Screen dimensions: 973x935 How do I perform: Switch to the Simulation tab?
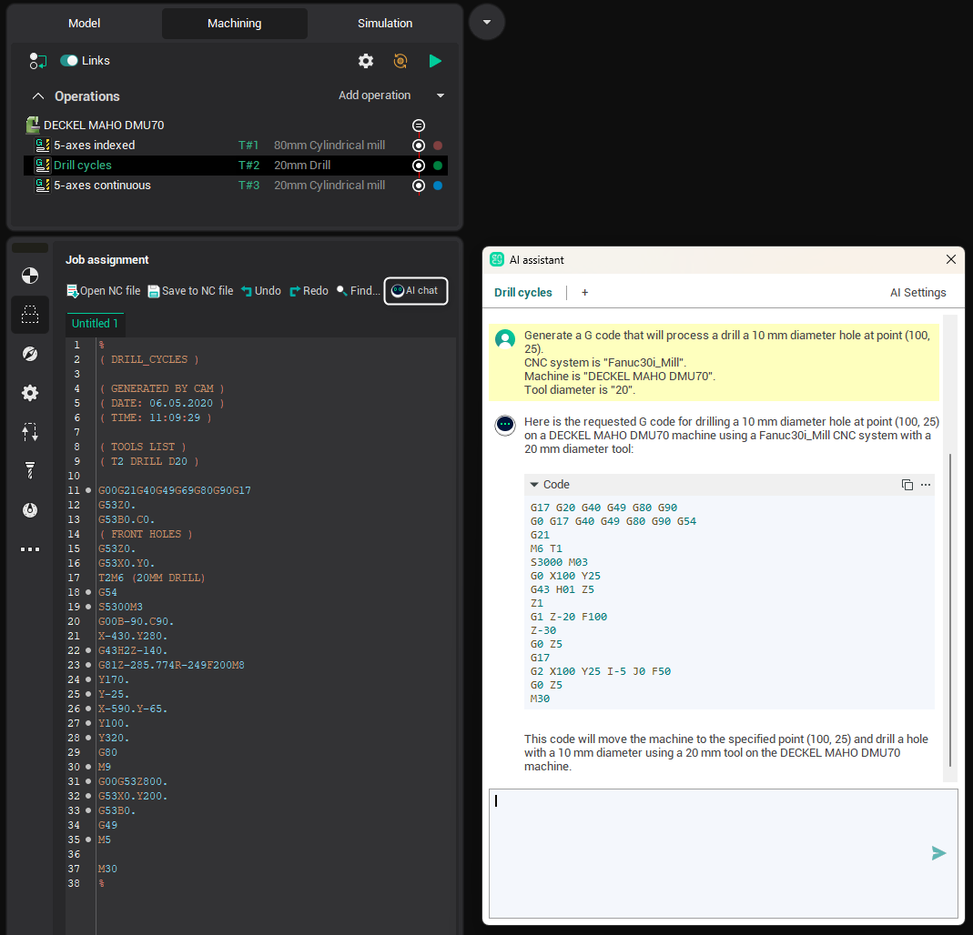(x=385, y=23)
